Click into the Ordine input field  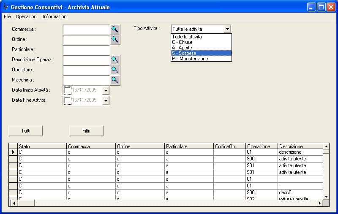(x=86, y=40)
